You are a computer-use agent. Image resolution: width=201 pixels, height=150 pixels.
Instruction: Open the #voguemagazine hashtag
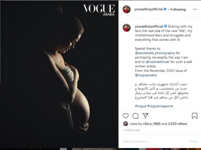point(160,106)
